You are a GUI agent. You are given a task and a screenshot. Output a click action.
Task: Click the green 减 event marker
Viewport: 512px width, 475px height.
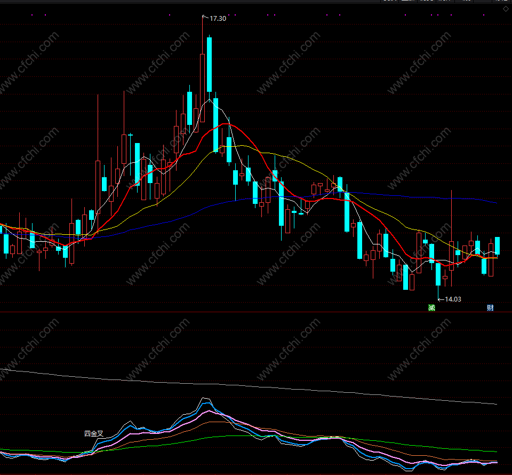pos(431,308)
